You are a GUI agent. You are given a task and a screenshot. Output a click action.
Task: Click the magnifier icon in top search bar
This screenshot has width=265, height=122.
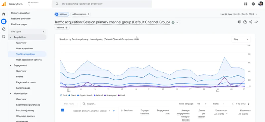point(57,4)
